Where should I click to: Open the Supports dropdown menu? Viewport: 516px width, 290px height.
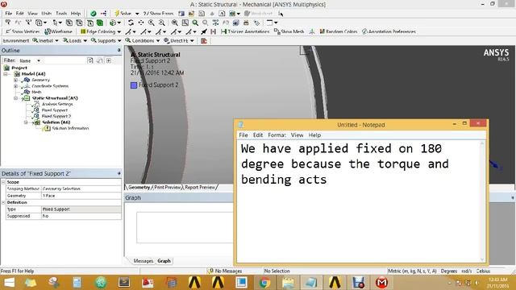pyautogui.click(x=106, y=41)
